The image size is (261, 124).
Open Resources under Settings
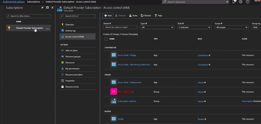(x=78, y=62)
